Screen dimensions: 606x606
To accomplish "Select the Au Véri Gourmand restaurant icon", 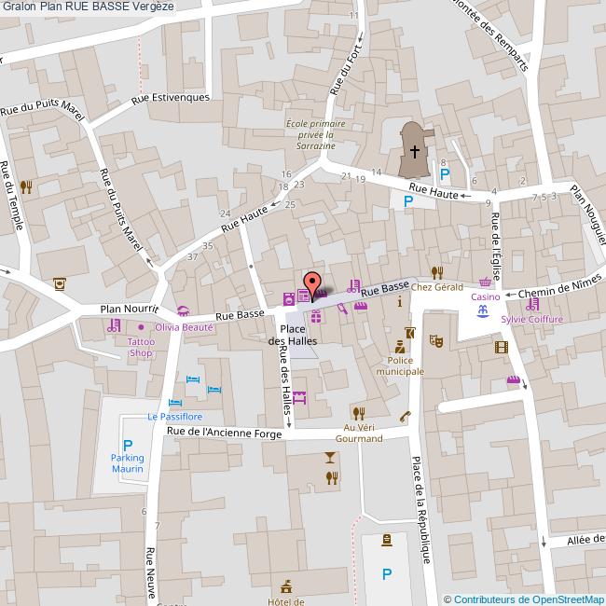I will pyautogui.click(x=357, y=412).
